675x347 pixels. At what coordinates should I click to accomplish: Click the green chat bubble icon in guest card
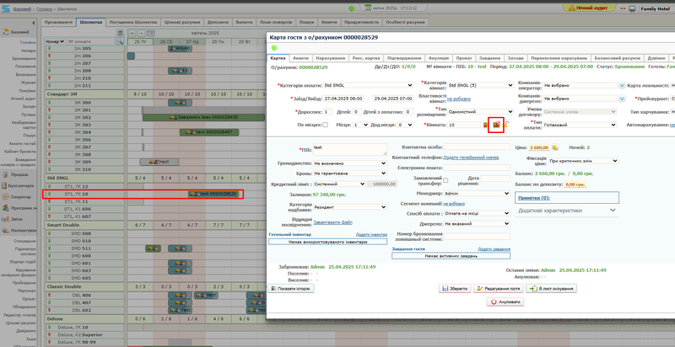pyautogui.click(x=274, y=48)
